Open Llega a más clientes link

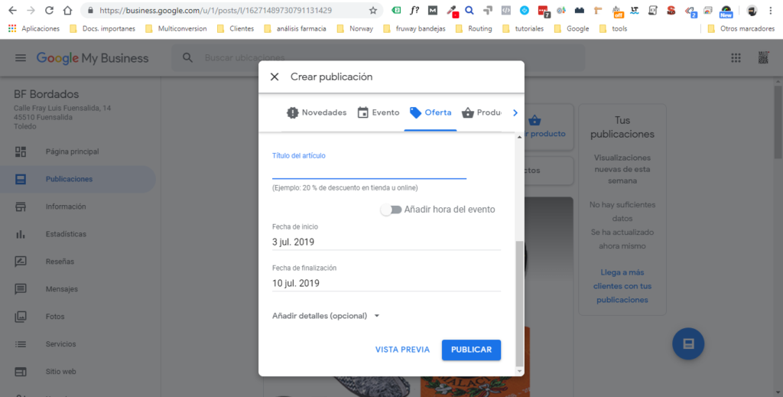(622, 286)
